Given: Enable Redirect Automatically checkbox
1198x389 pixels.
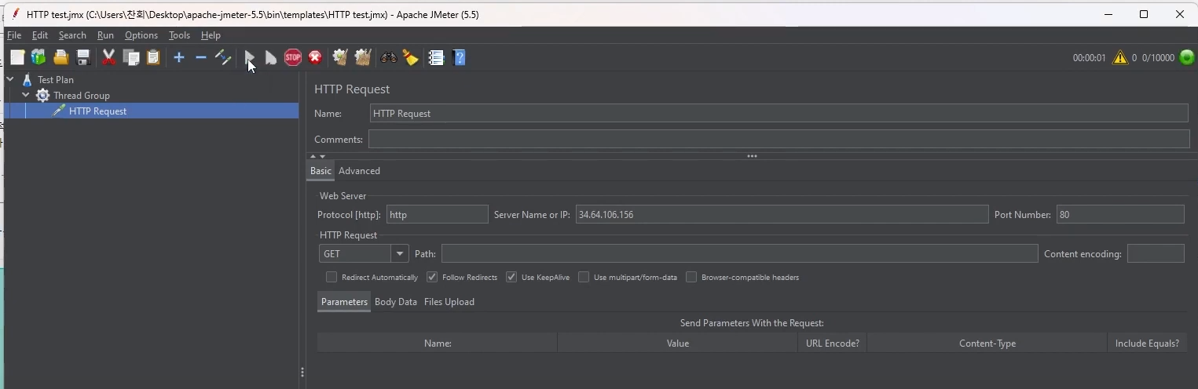Looking at the screenshot, I should [332, 277].
